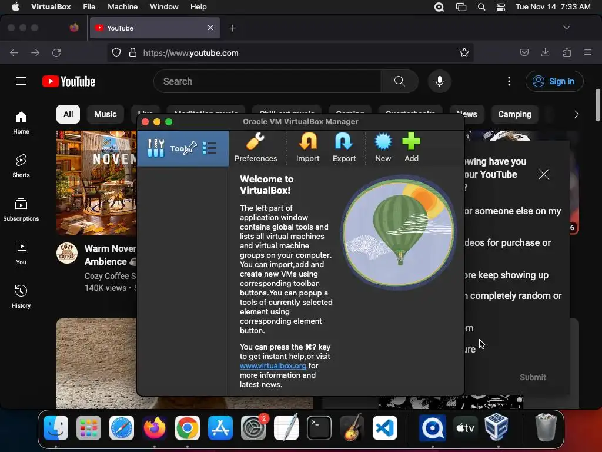Open the You section in sidebar
Screen dimensions: 602x452
pos(21,253)
